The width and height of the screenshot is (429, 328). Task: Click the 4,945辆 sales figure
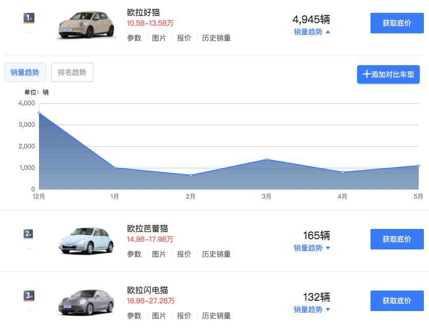[x=311, y=20]
